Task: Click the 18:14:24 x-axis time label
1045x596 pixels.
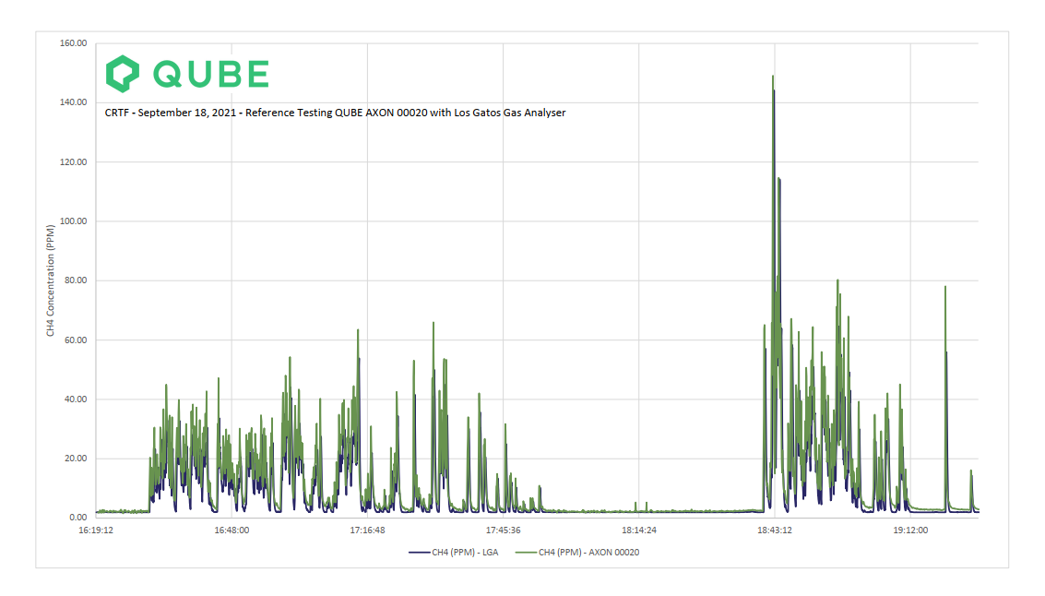Action: tap(638, 530)
